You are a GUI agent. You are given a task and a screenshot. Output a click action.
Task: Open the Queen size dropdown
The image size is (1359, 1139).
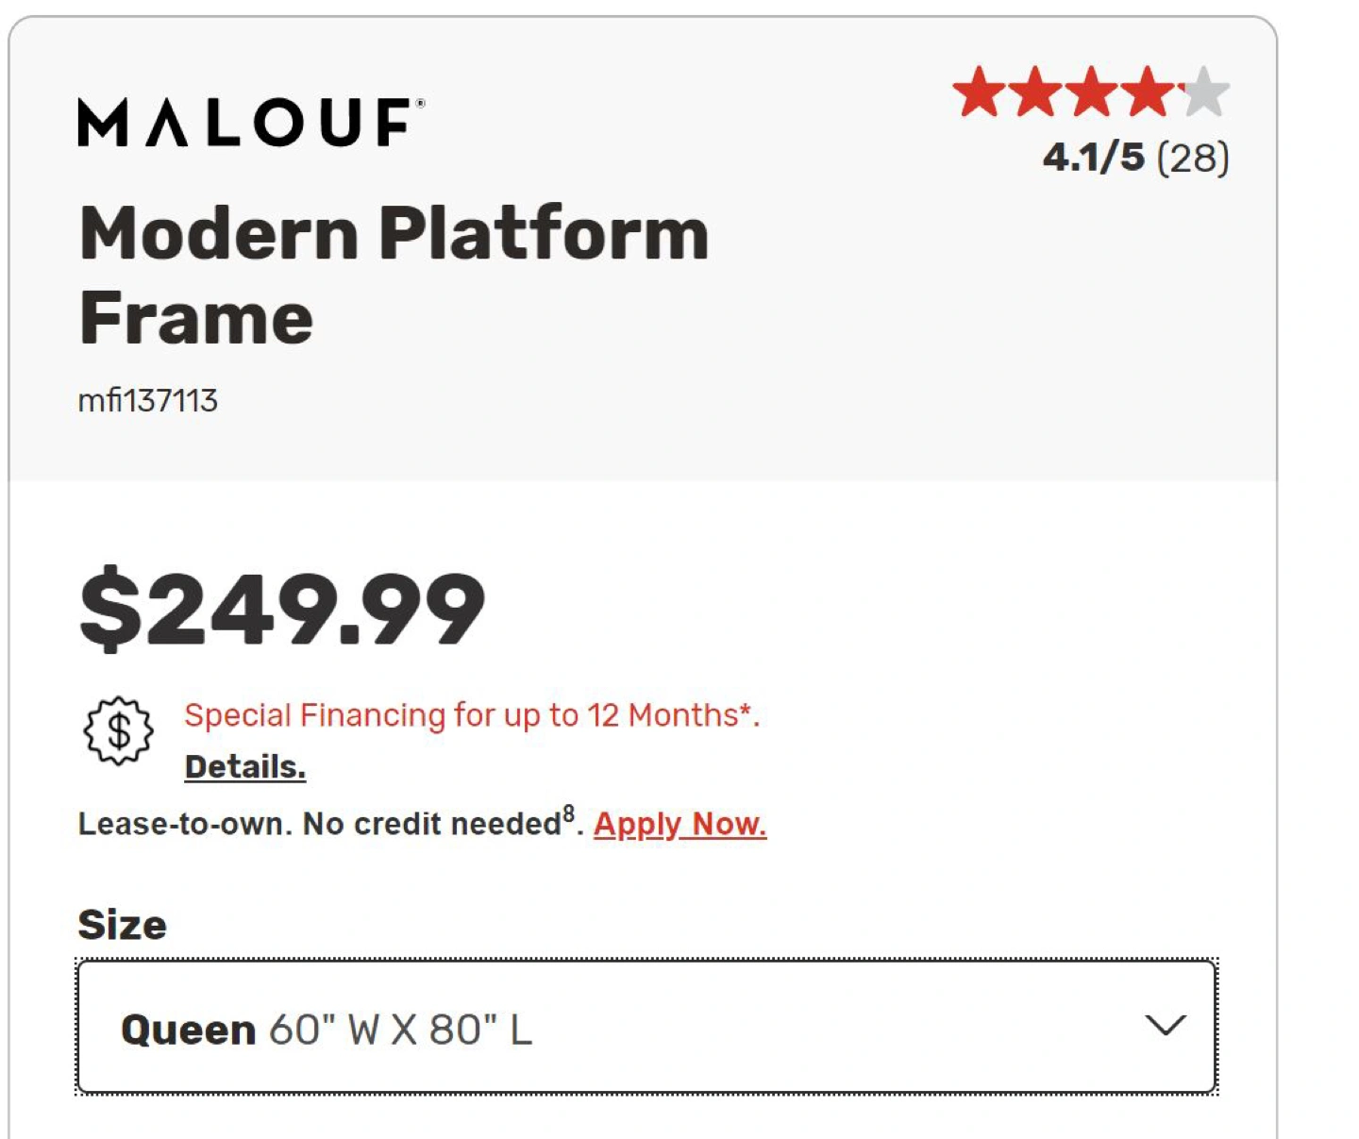(x=646, y=1028)
